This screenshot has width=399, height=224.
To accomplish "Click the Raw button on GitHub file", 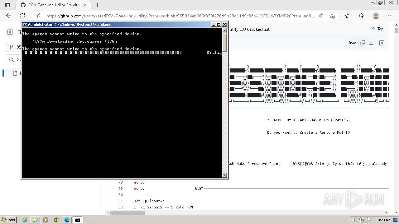I will pyautogui.click(x=352, y=43).
